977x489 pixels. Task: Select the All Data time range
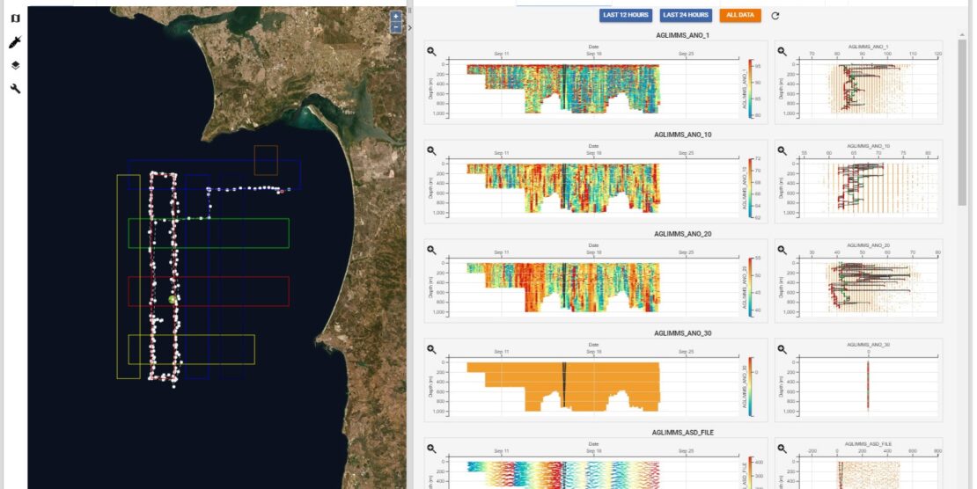[740, 15]
